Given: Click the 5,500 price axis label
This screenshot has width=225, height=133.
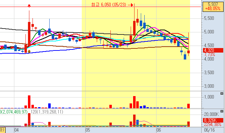Looking at the screenshot, I should [209, 18].
